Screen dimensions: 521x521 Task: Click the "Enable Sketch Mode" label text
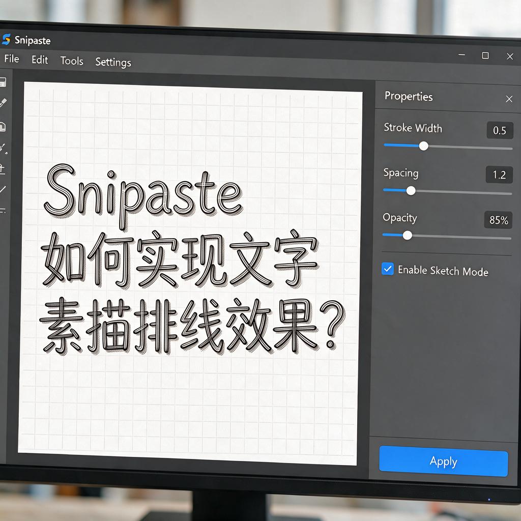(x=443, y=271)
